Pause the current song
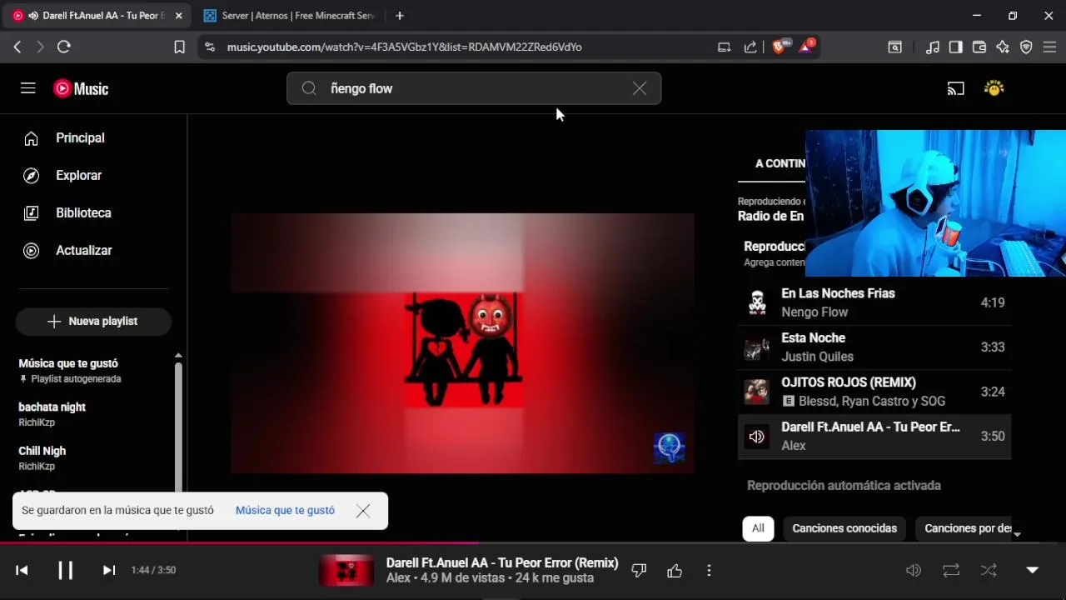Screen dimensions: 1066x600 click(x=65, y=570)
